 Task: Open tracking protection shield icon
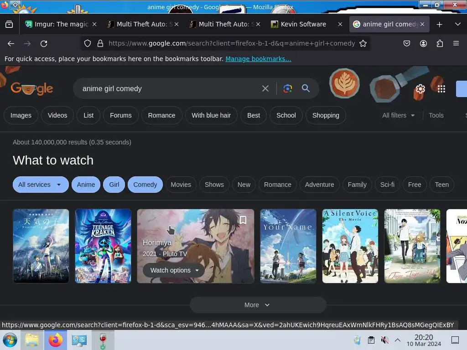point(88,43)
